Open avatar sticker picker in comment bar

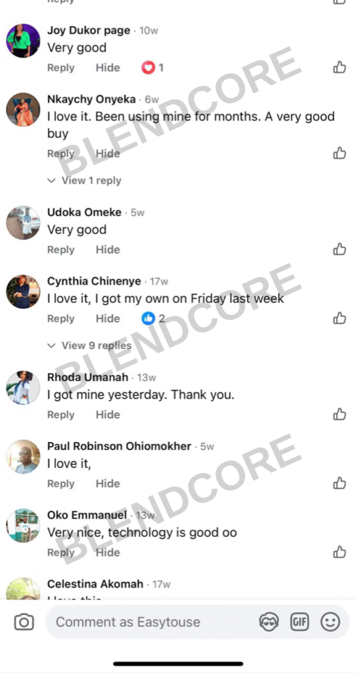click(x=269, y=622)
